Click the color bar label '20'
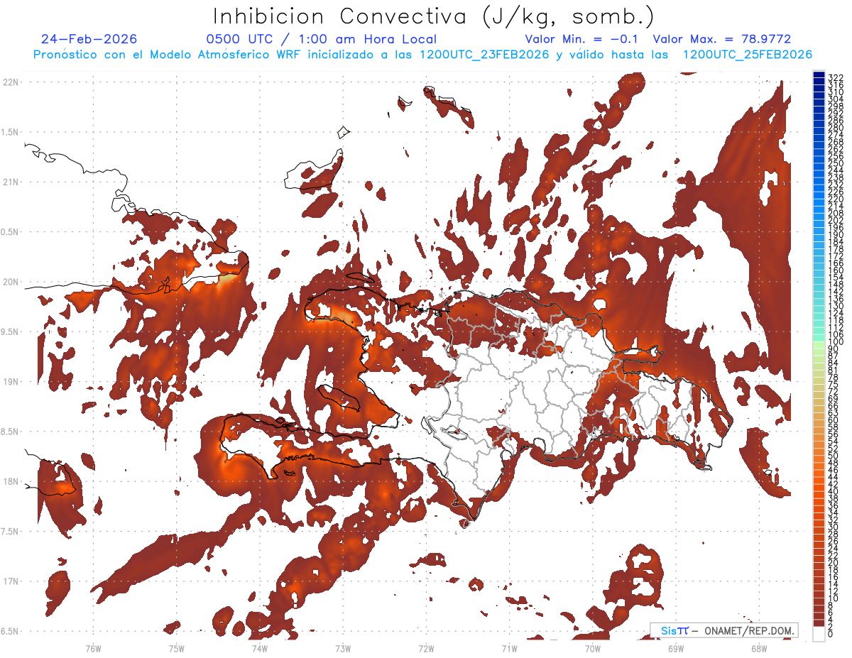This screenshot has height=658, width=852. coord(834,562)
